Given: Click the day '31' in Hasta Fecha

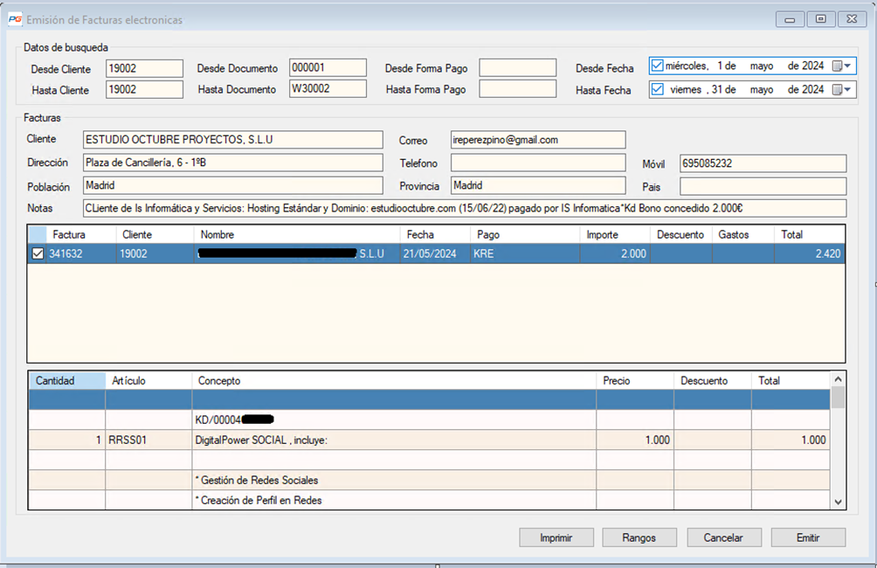Looking at the screenshot, I should click(717, 89).
